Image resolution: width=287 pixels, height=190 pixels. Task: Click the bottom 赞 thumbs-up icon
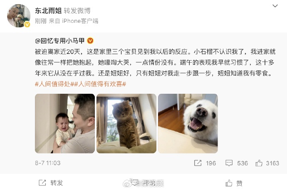coord(229,183)
